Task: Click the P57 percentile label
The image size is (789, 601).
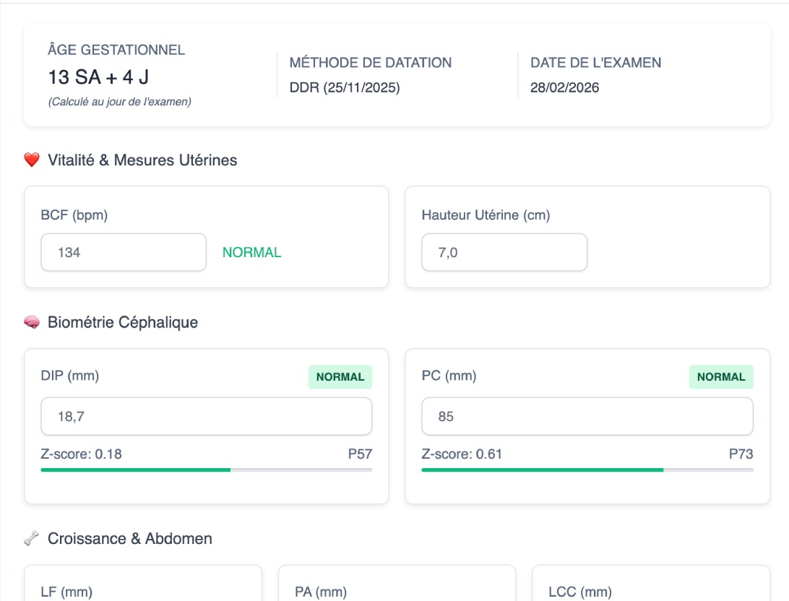Action: coord(360,454)
